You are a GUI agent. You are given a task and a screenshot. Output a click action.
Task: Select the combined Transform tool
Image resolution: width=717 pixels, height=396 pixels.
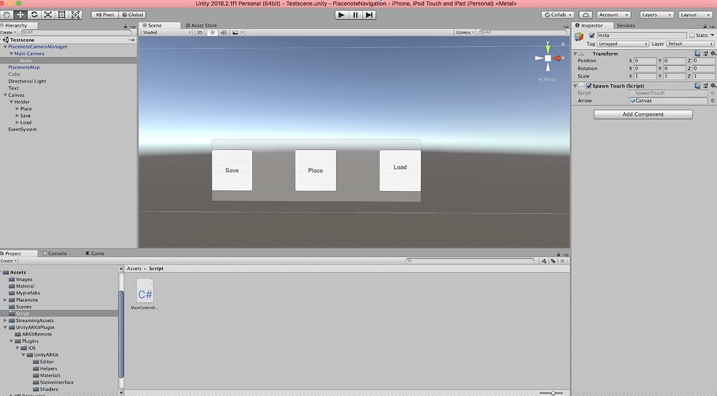(x=76, y=15)
